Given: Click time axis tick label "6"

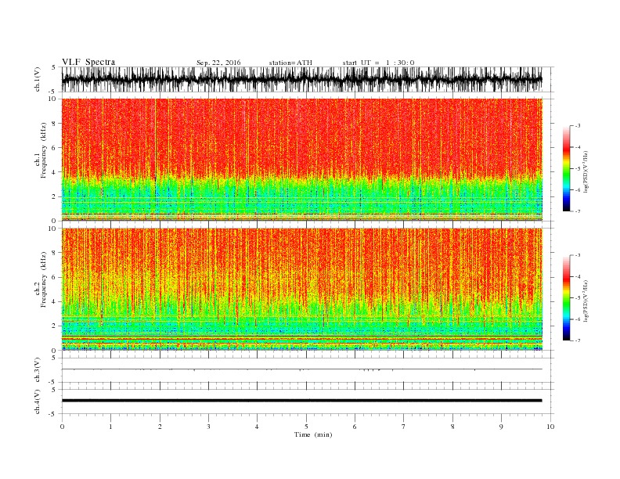Looking at the screenshot, I should pos(355,427).
